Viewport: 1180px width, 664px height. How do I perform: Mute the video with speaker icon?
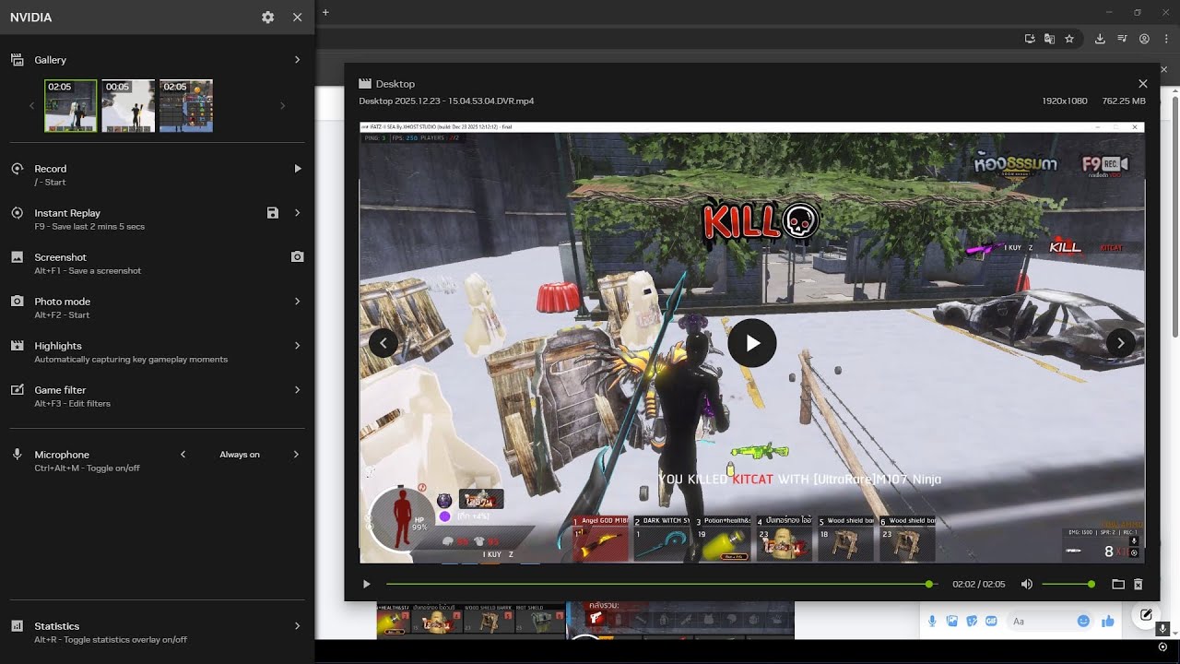point(1026,585)
